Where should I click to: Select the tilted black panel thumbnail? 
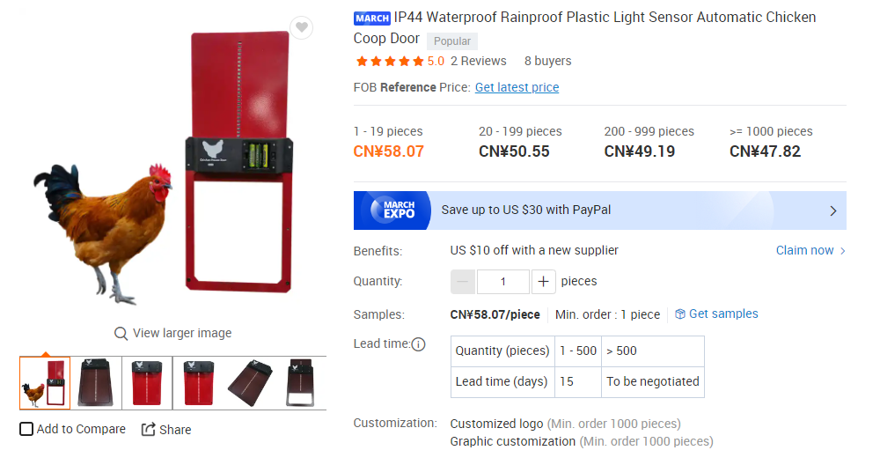pos(250,383)
